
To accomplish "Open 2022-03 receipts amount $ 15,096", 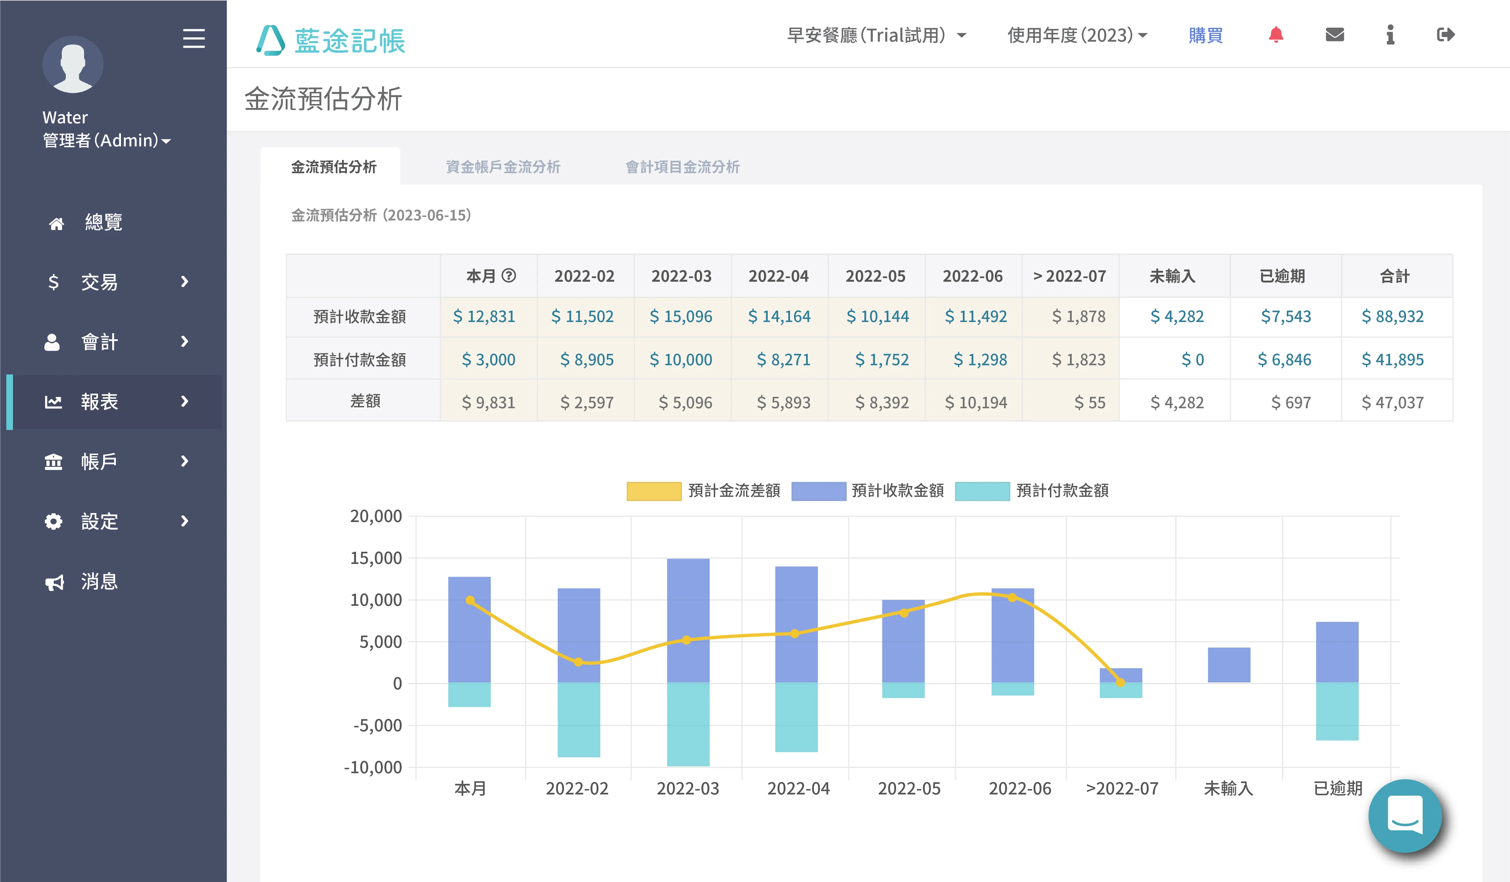I will point(681,316).
